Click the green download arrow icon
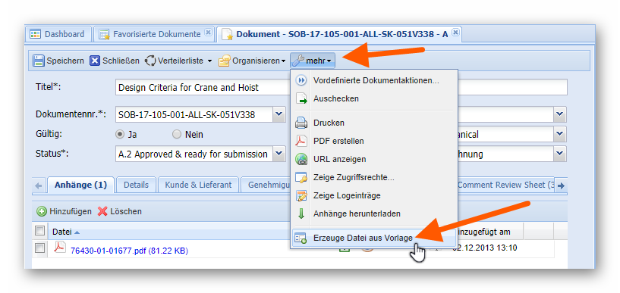 click(x=301, y=214)
